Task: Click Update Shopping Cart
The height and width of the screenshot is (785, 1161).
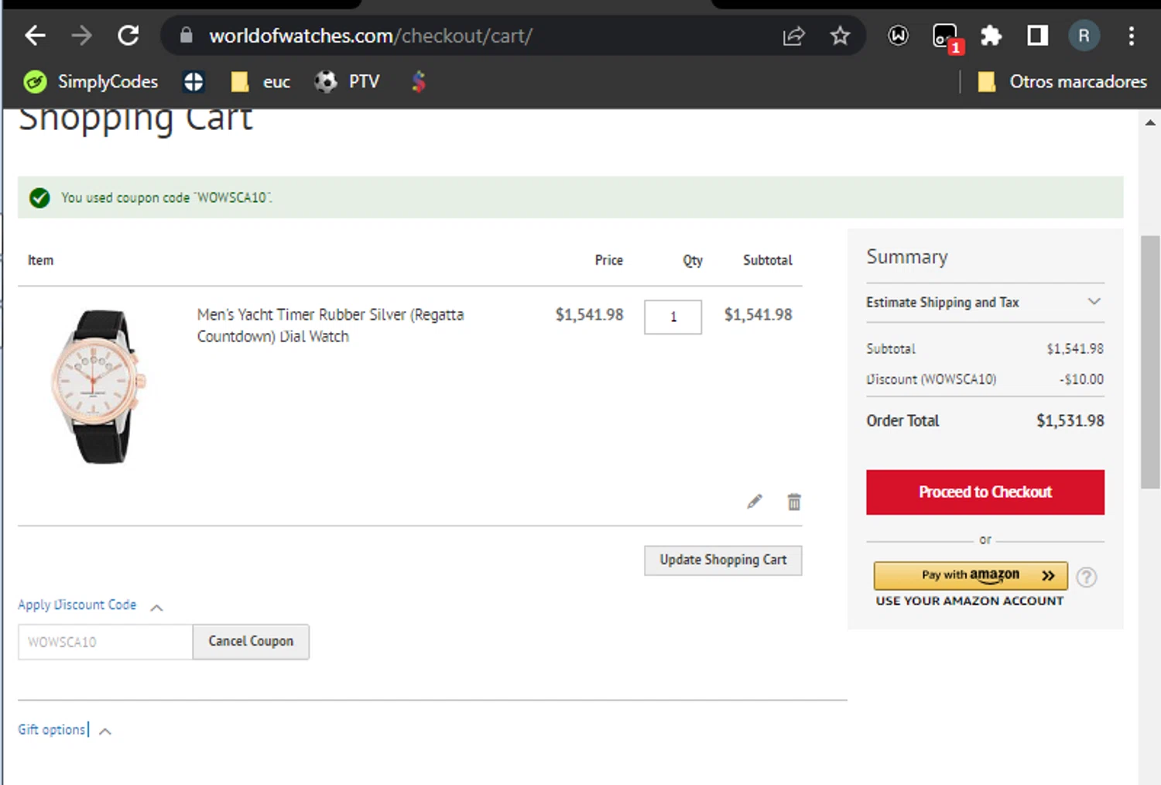Action: click(723, 560)
